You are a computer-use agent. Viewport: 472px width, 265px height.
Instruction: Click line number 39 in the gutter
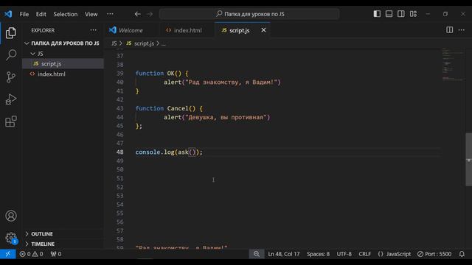pyautogui.click(x=119, y=74)
